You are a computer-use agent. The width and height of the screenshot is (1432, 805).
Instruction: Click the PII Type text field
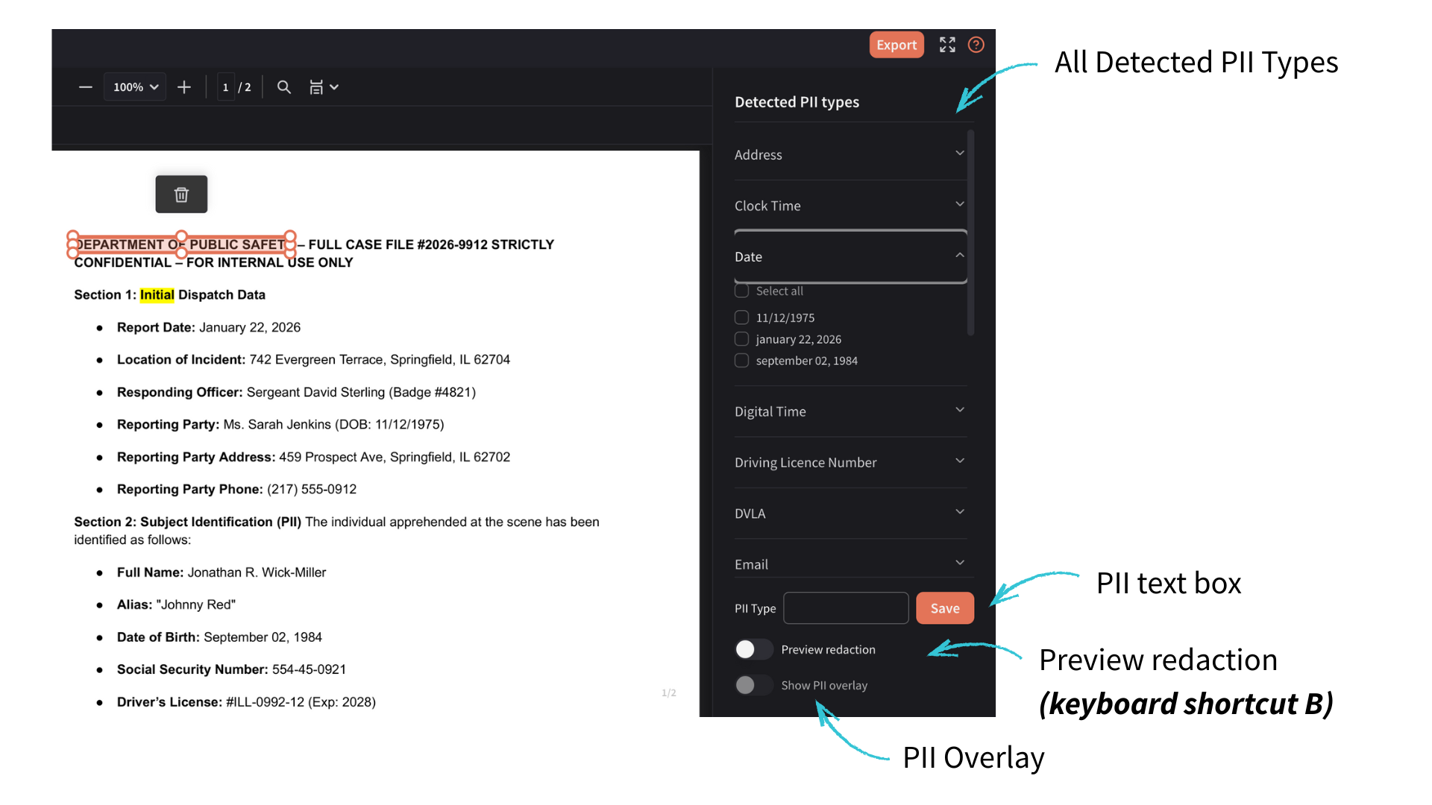(846, 608)
